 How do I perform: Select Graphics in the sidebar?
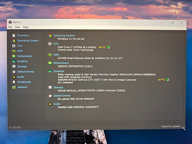pyautogui.click(x=22, y=61)
